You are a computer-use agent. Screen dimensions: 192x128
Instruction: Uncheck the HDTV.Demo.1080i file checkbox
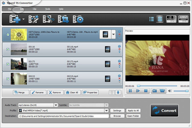pyautogui.click(x=8, y=34)
